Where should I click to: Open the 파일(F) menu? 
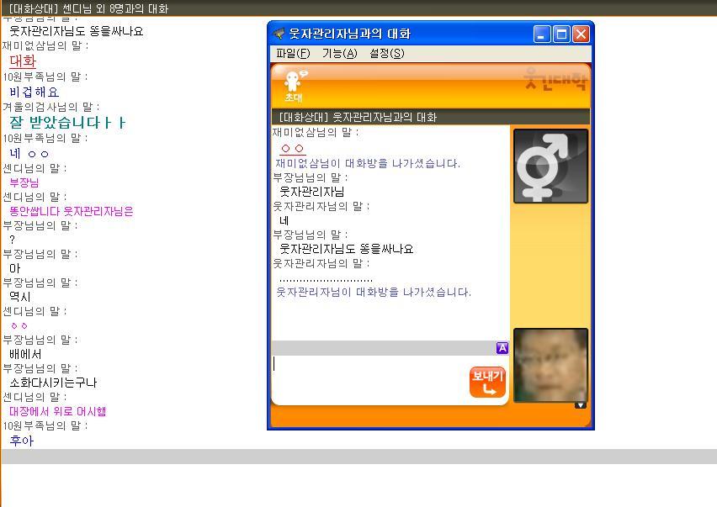[293, 54]
